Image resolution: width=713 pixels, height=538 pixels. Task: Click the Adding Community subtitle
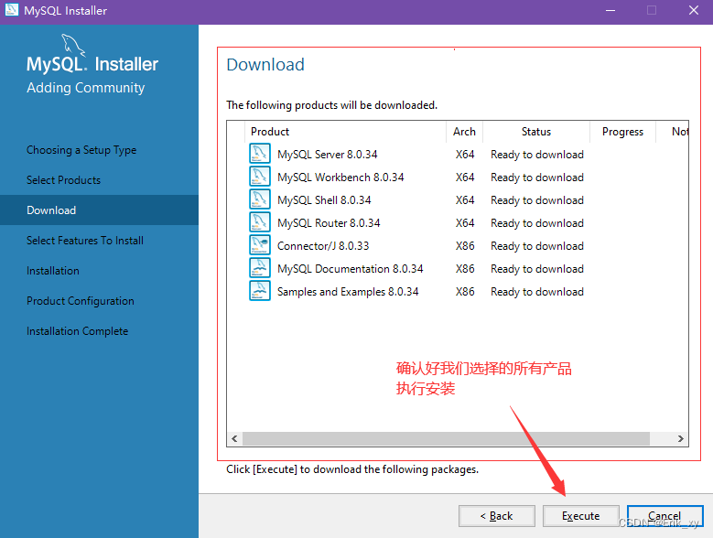[85, 88]
